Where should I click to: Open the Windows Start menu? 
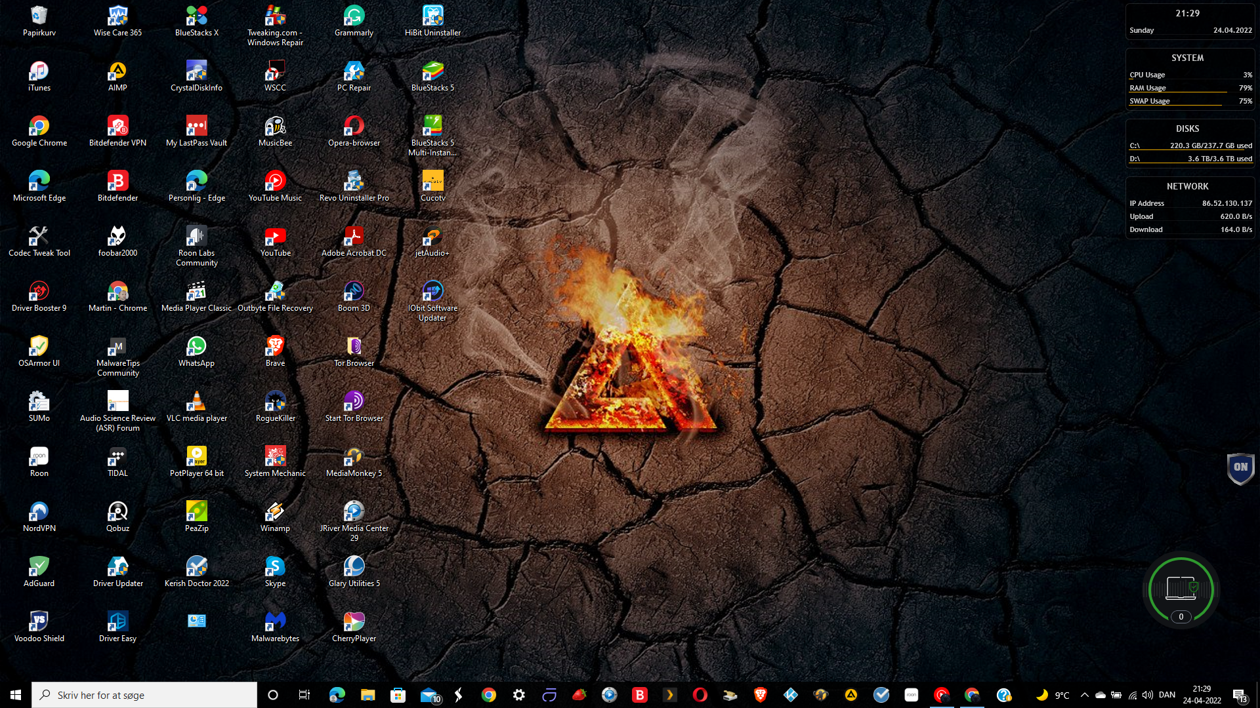pos(16,695)
